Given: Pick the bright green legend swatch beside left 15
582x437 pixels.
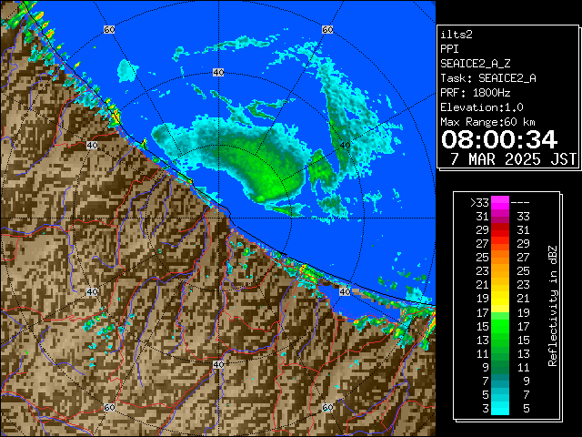Looking at the screenshot, I should pos(500,326).
